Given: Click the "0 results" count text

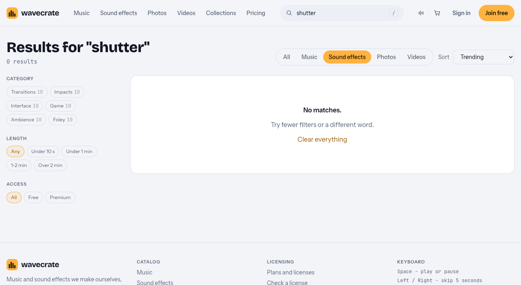Looking at the screenshot, I should coord(22,61).
